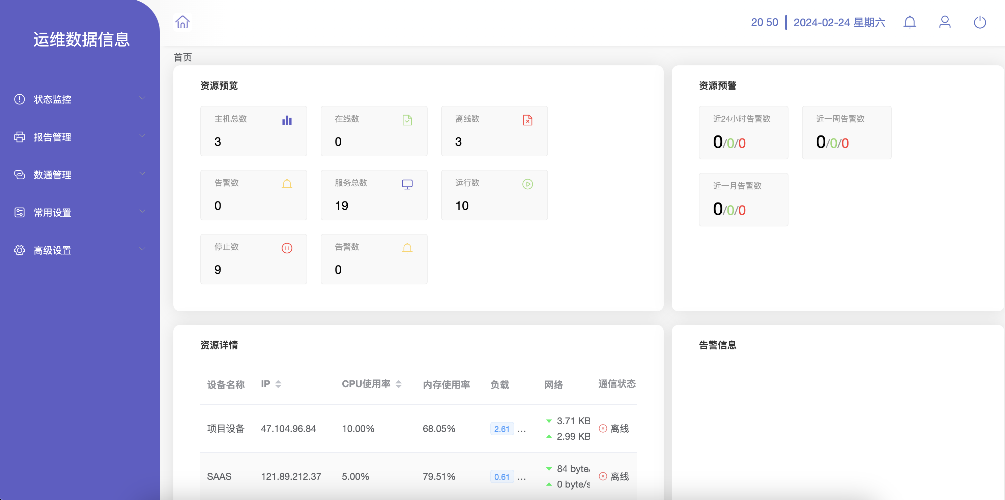Click load tag 2.61
Image resolution: width=1005 pixels, height=500 pixels.
click(x=502, y=429)
